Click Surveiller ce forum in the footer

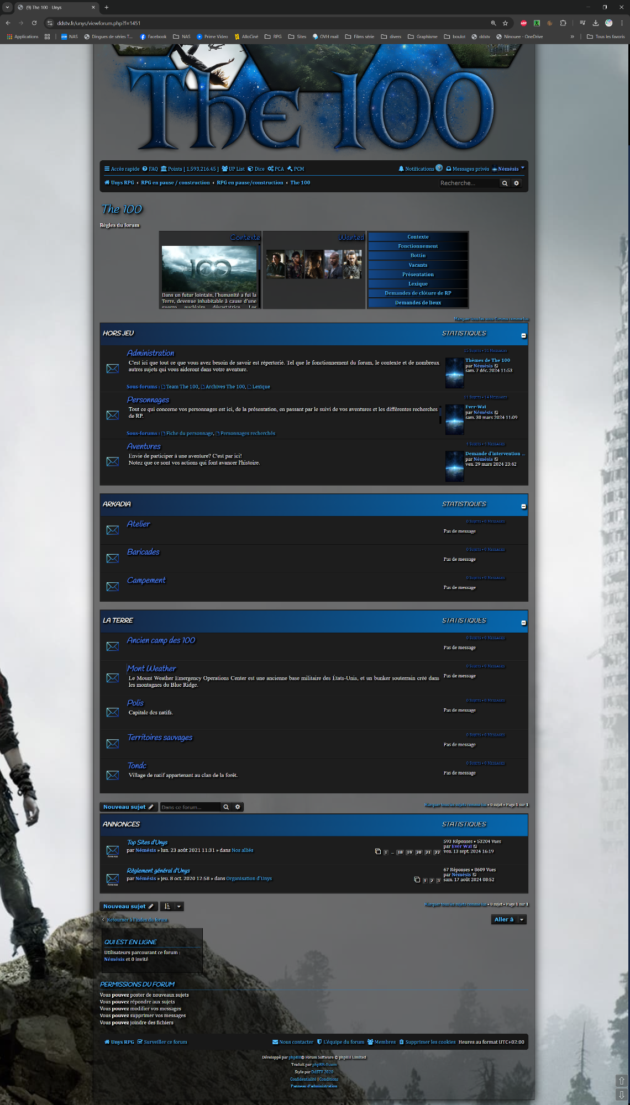coord(162,1042)
